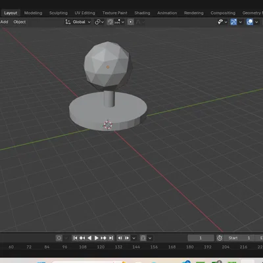Switch to the Modeling workspace tab
Image resolution: width=263 pixels, height=263 pixels.
pos(33,13)
